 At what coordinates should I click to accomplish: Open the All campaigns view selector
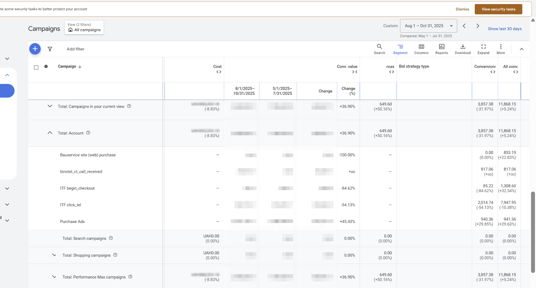[x=84, y=27]
